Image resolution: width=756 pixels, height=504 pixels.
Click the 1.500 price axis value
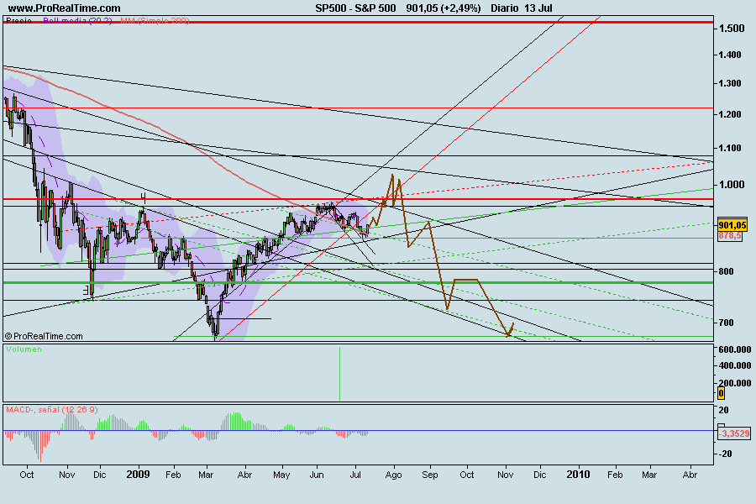(x=732, y=29)
